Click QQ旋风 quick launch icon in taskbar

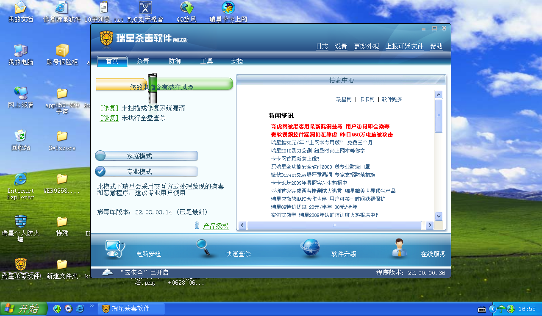point(57,309)
